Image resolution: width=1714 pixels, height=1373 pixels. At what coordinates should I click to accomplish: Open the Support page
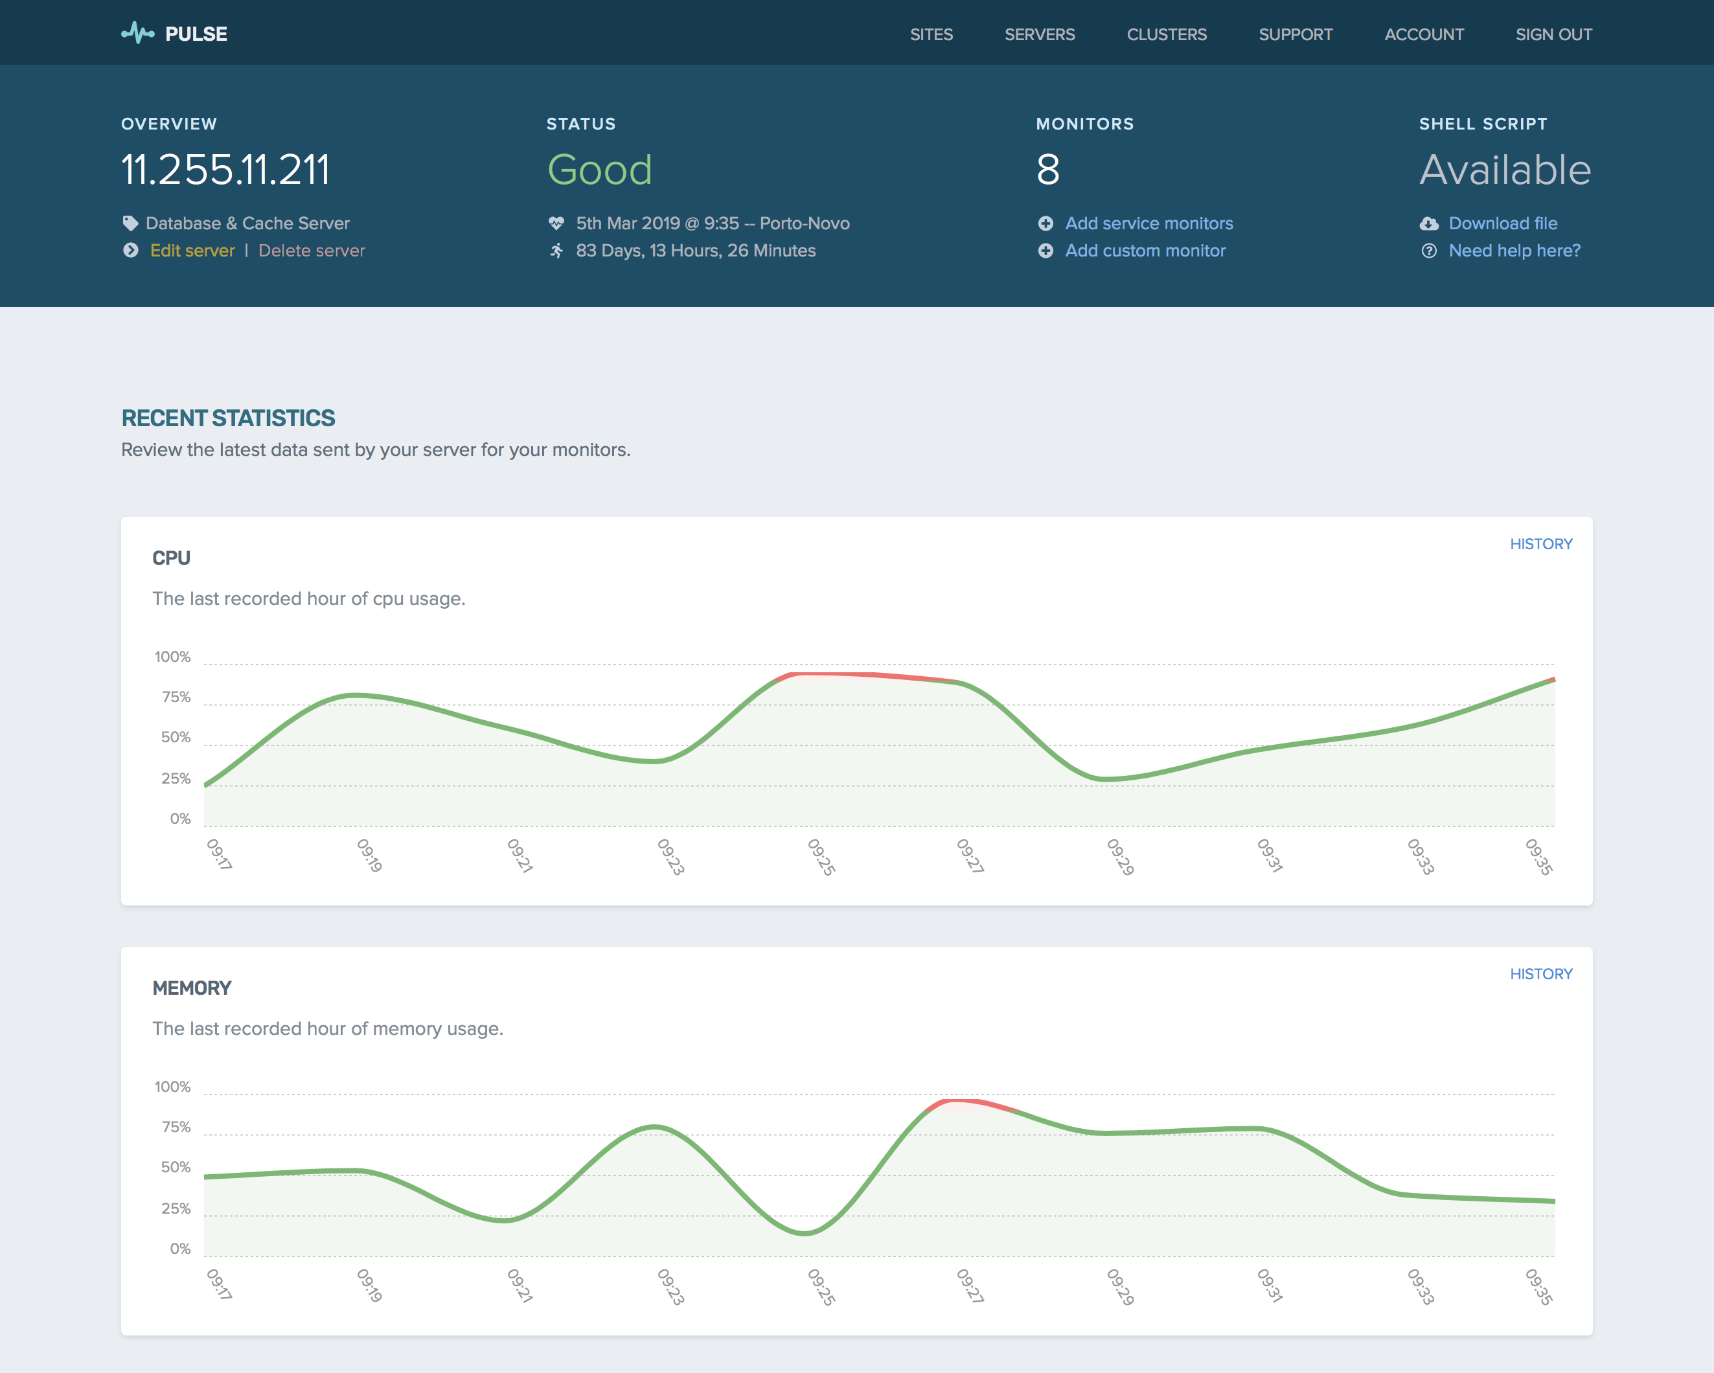click(1295, 34)
